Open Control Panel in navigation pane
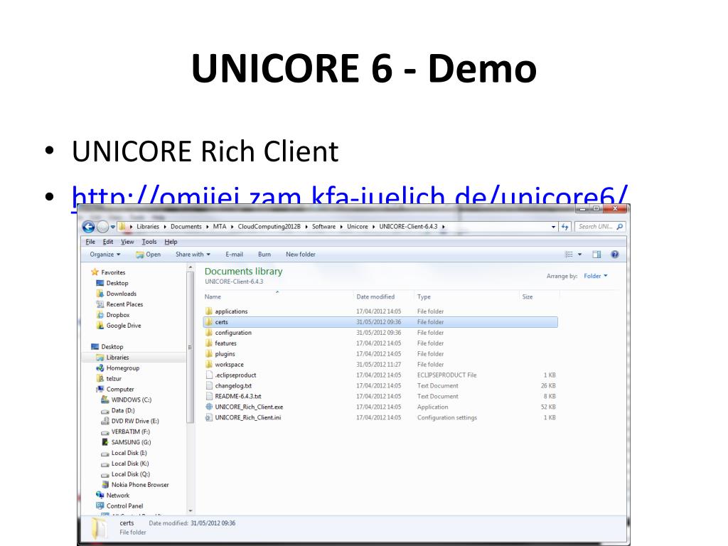The height and width of the screenshot is (546, 728). coord(124,506)
